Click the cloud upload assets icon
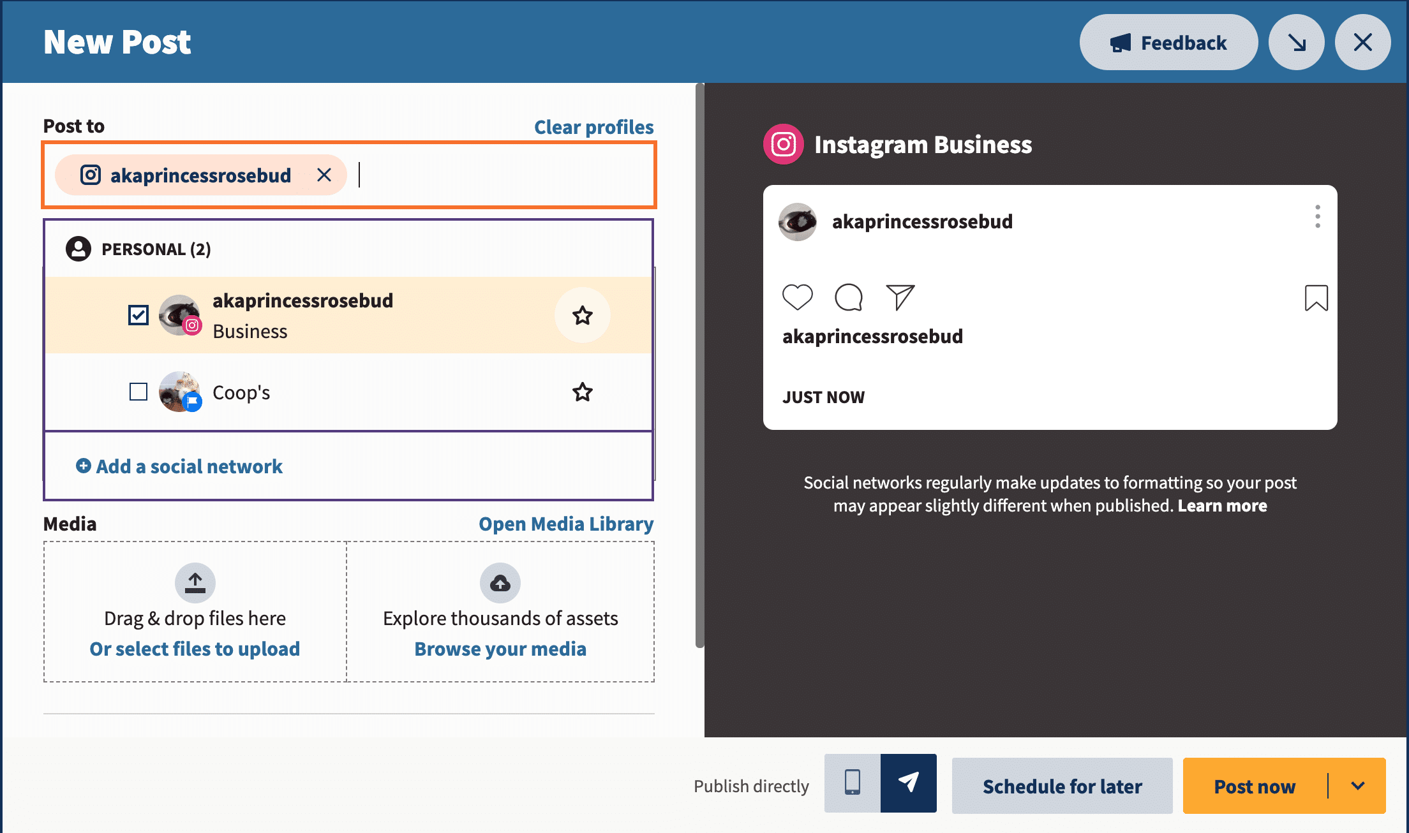The height and width of the screenshot is (833, 1409). tap(500, 582)
